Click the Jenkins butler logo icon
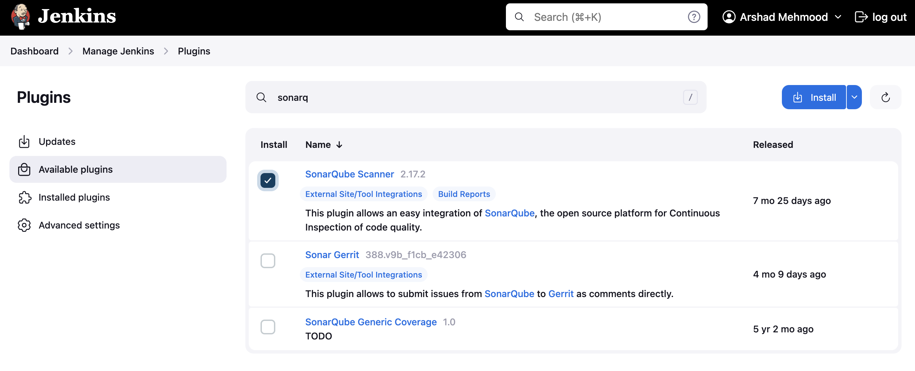 tap(20, 17)
